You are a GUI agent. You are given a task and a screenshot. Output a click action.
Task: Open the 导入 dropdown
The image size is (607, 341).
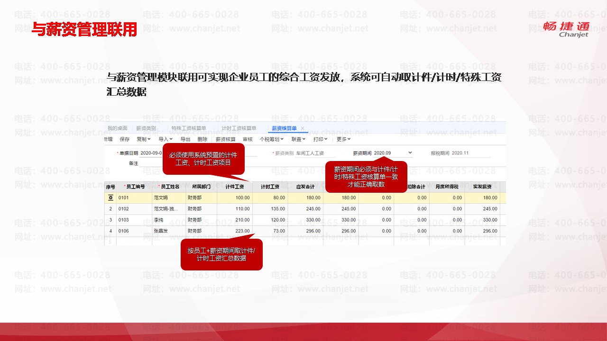coord(166,139)
